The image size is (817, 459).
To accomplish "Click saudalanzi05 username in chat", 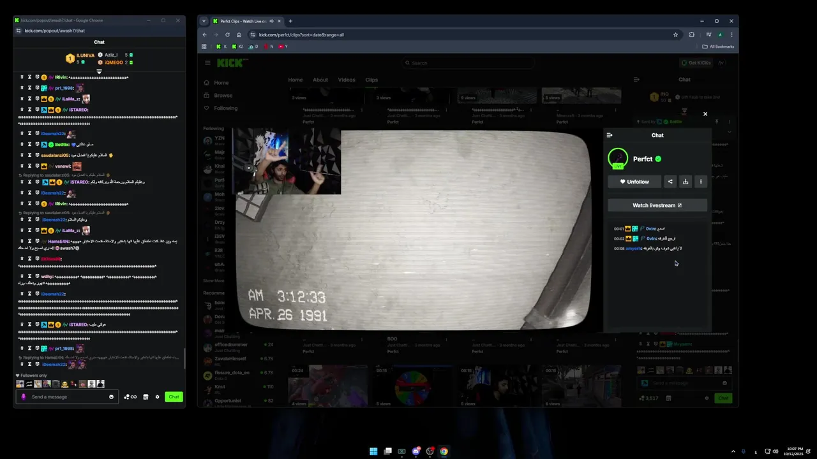I will pos(55,155).
